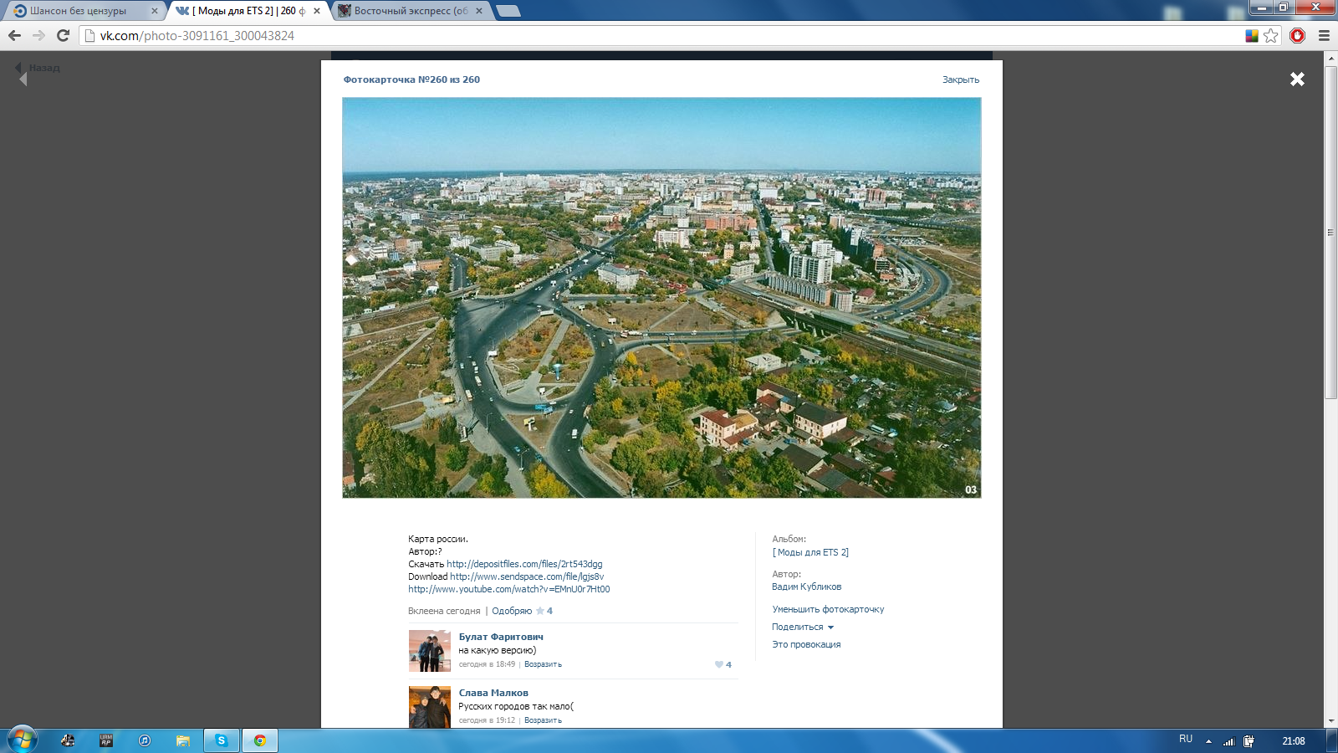The image size is (1338, 753).
Task: Click Слава Малков's avatar thumbnail
Action: pos(429,707)
